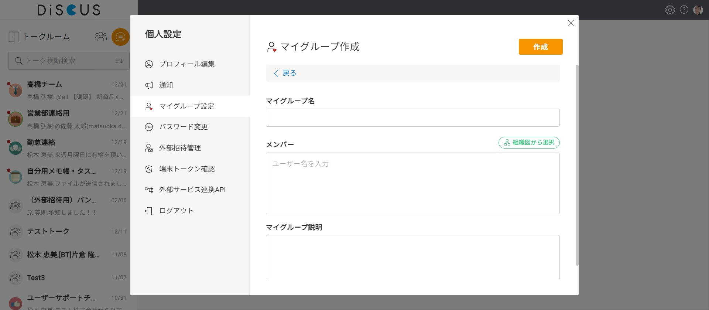Click the org chart icon in 組織図から選択
Image resolution: width=709 pixels, height=310 pixels.
pyautogui.click(x=507, y=143)
